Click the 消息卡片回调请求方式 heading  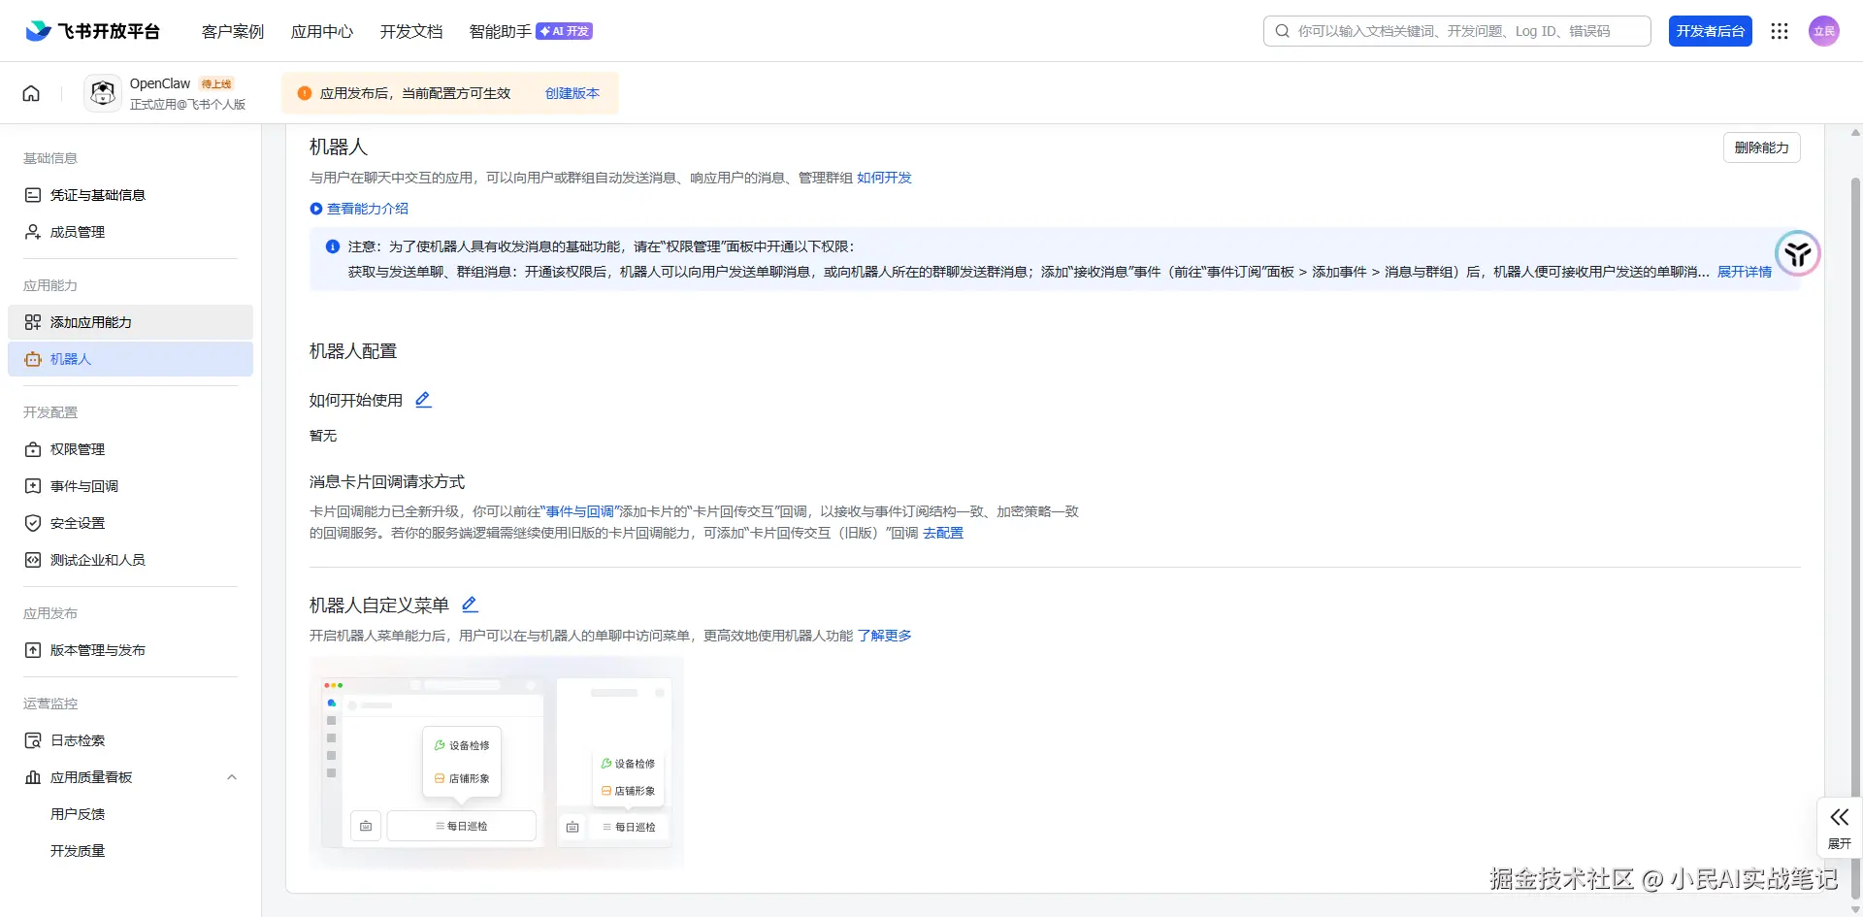pyautogui.click(x=387, y=482)
